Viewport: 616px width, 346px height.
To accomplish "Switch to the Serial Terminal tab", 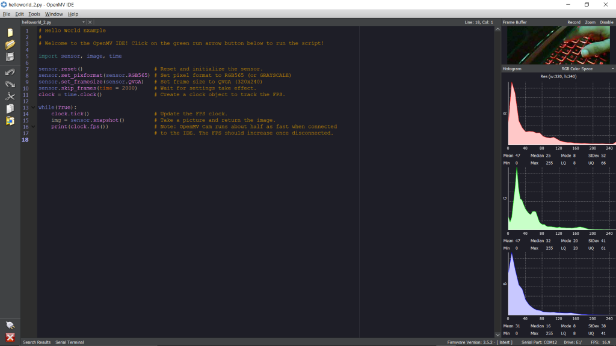I will (70, 342).
